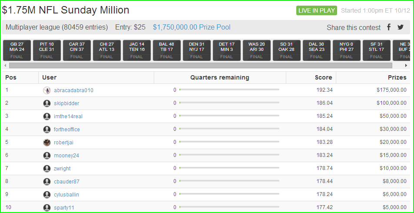Click abracadabra010's avatar icon

click(x=47, y=90)
